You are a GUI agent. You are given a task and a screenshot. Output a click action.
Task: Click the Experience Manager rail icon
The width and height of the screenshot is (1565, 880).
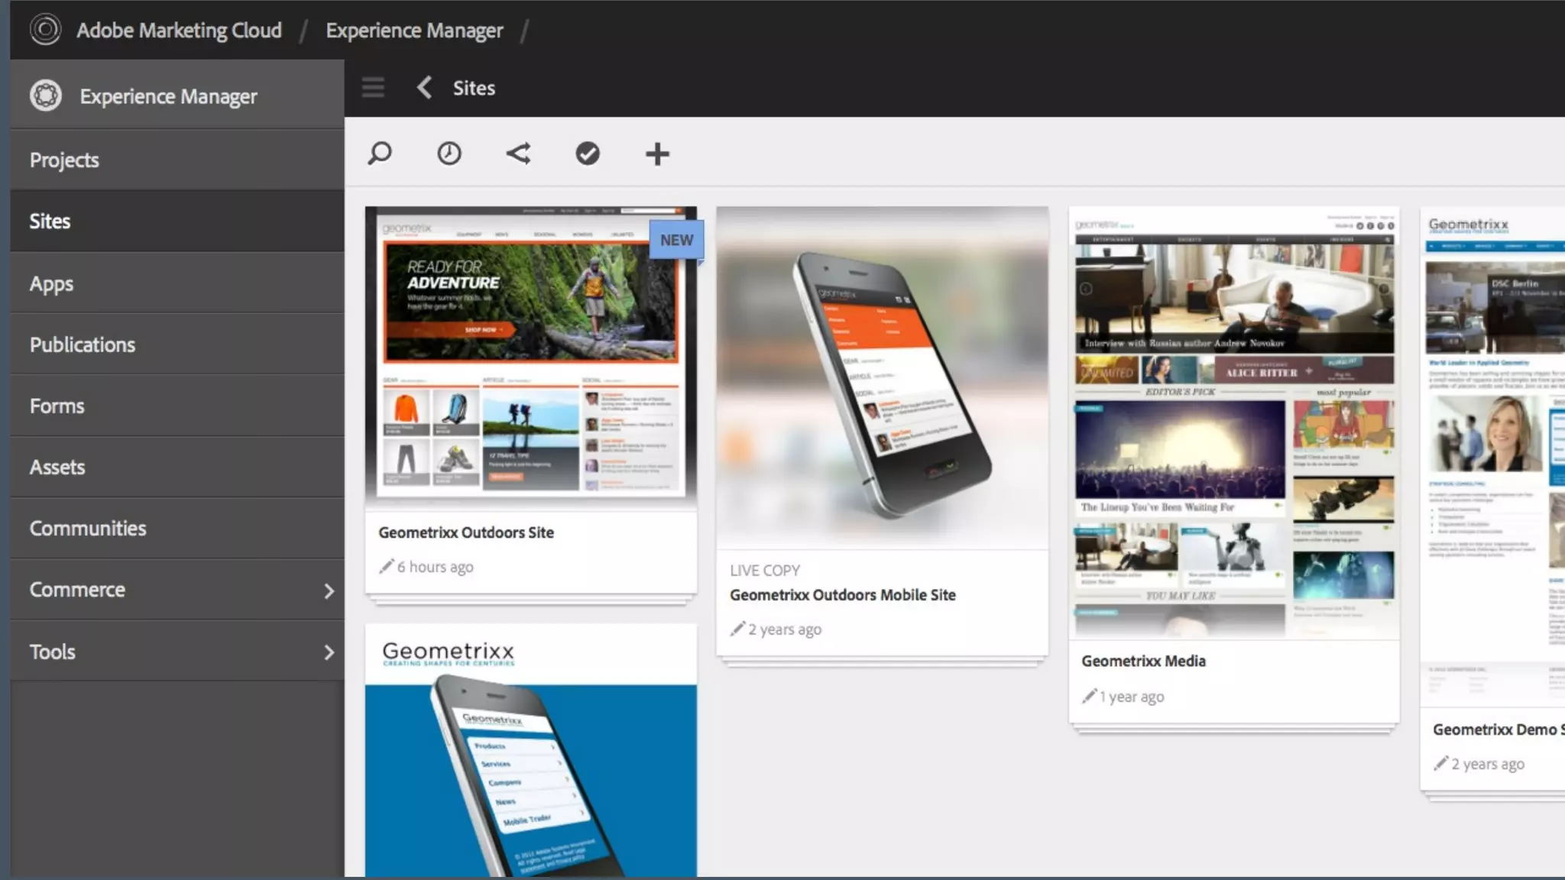(x=46, y=96)
